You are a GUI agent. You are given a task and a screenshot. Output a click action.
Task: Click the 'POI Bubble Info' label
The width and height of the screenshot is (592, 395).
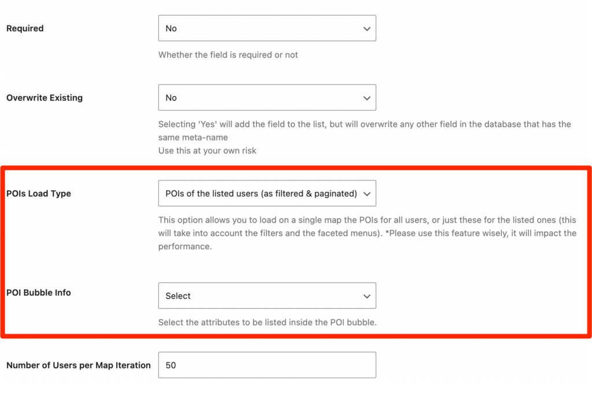pyautogui.click(x=39, y=293)
